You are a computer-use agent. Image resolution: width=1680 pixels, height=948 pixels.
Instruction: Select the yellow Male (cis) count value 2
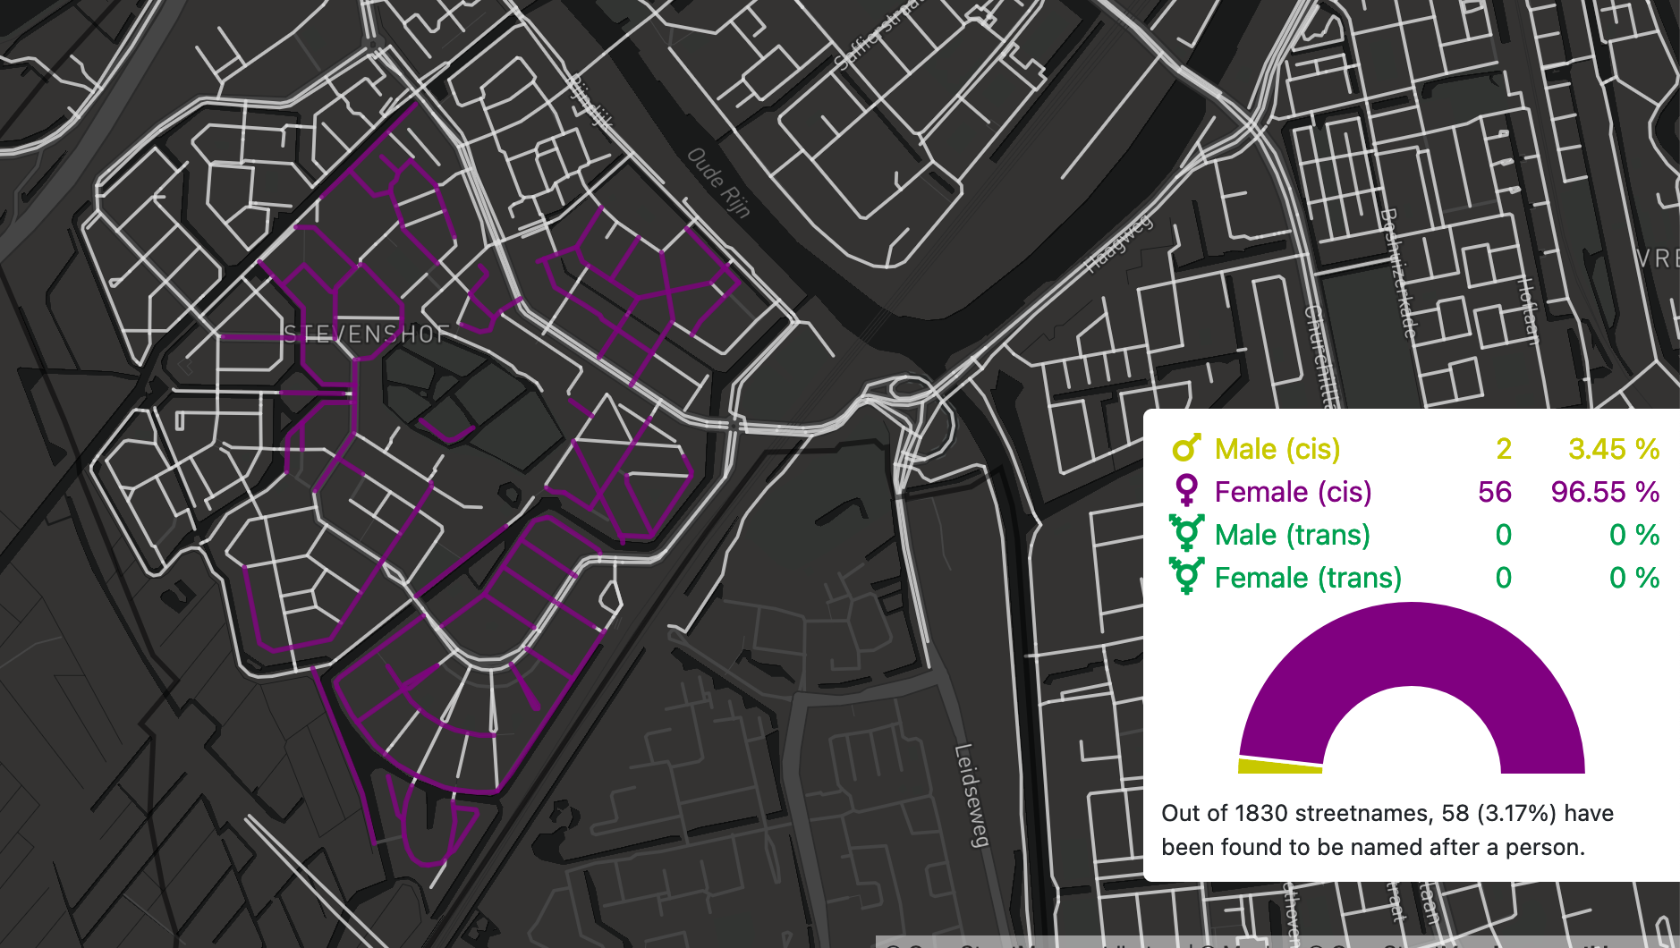pos(1503,448)
